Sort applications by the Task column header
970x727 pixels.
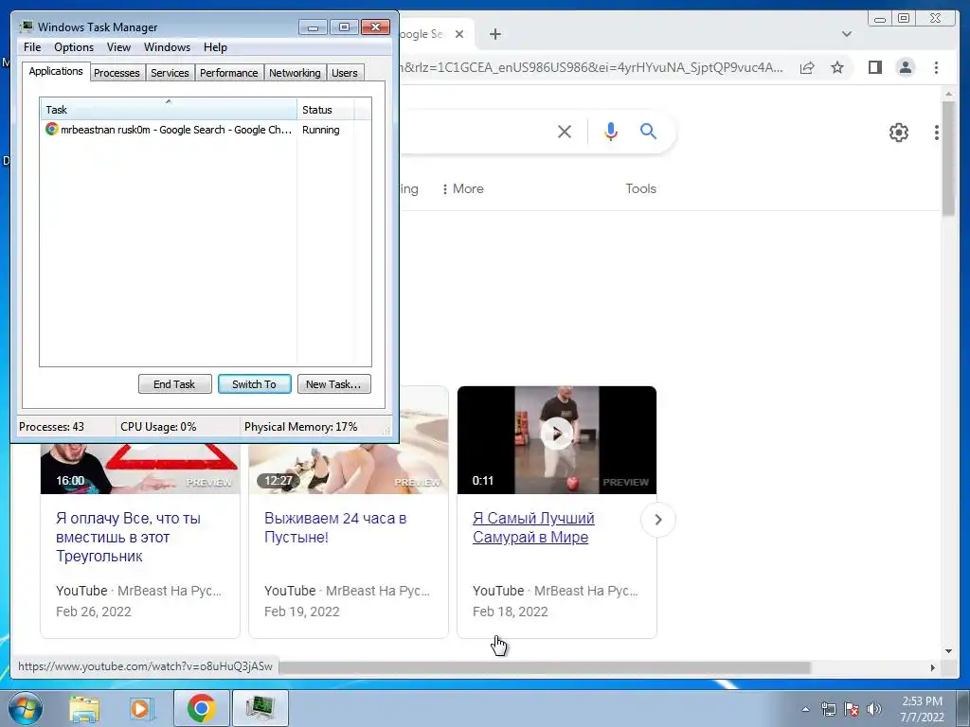tap(168, 110)
